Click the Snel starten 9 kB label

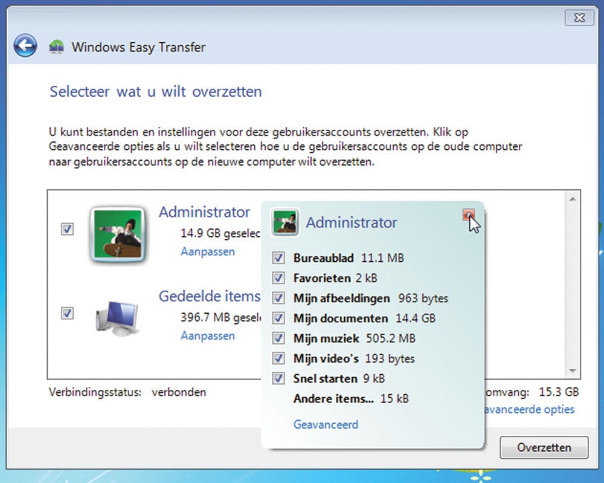(339, 378)
